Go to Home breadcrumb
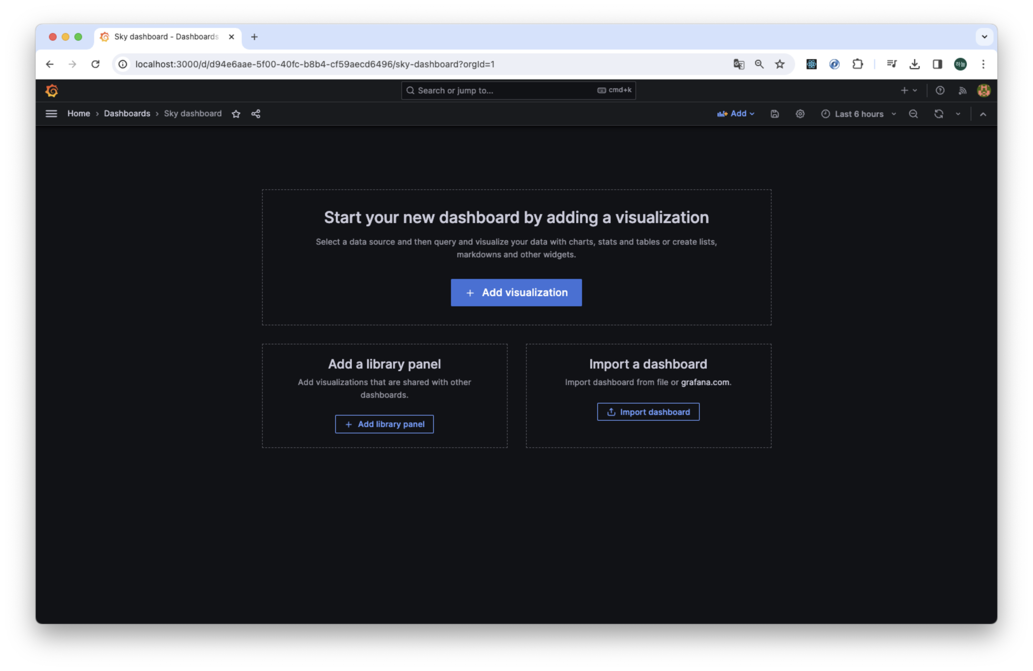This screenshot has height=671, width=1033. coord(79,113)
